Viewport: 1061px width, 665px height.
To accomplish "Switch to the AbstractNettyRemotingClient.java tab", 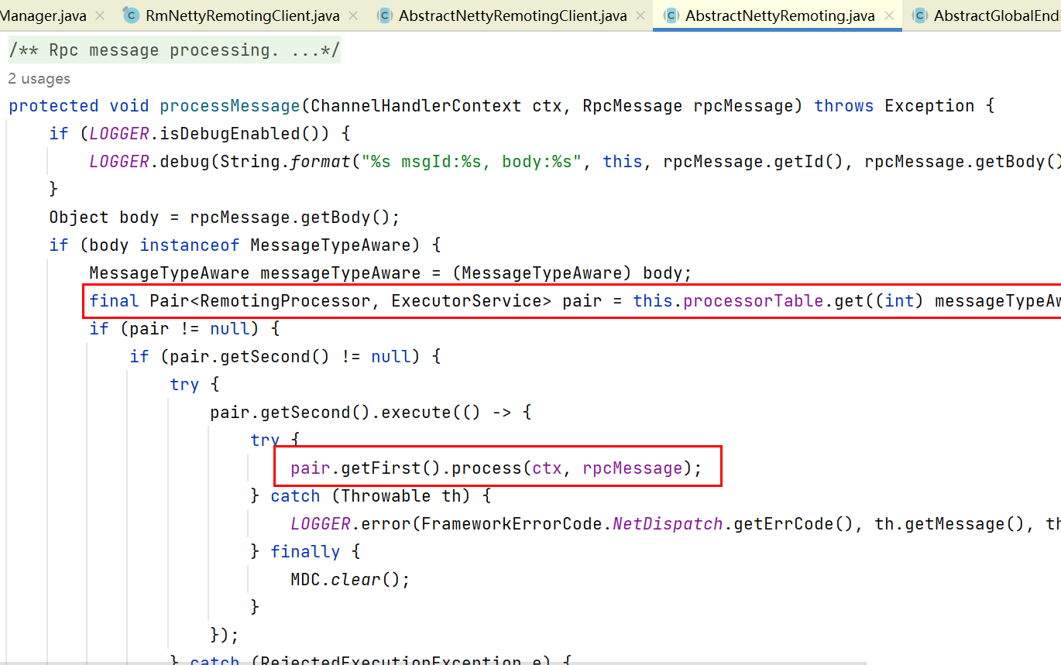I will [x=512, y=15].
